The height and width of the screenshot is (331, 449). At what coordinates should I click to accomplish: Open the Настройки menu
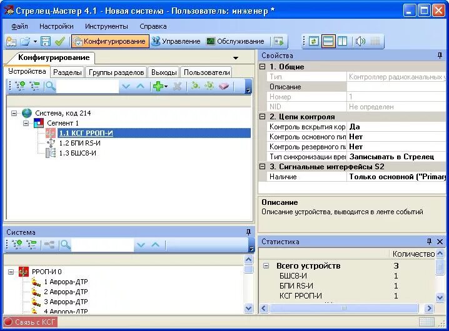56,26
